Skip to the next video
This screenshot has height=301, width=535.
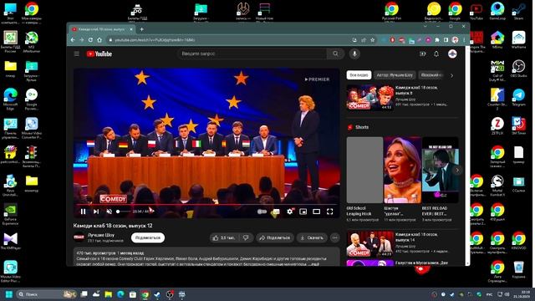(96, 212)
